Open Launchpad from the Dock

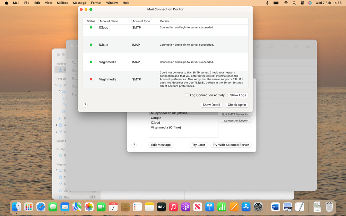pos(29,207)
